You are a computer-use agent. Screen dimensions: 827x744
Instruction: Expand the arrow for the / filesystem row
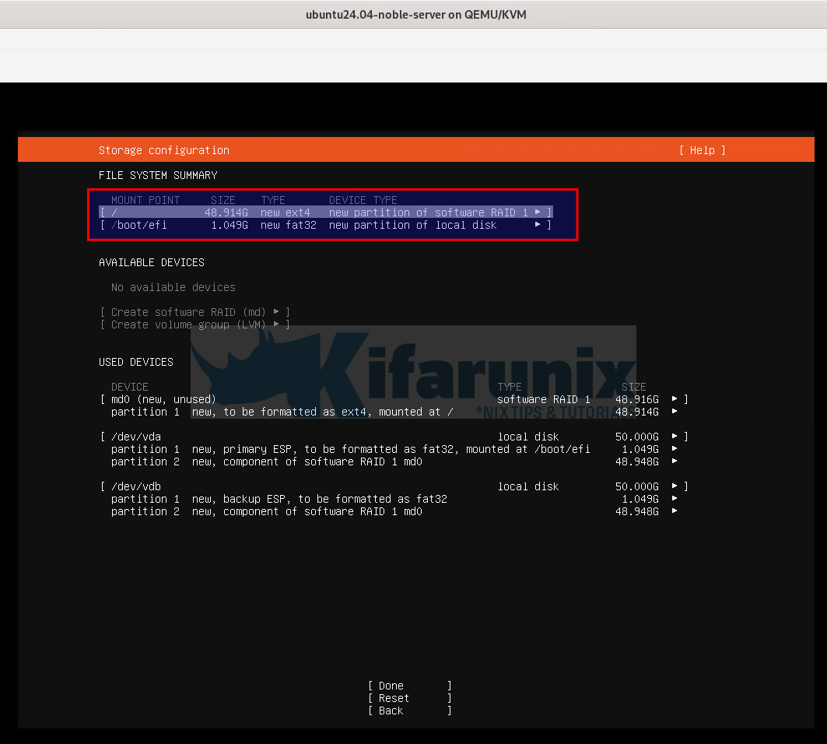(x=538, y=212)
